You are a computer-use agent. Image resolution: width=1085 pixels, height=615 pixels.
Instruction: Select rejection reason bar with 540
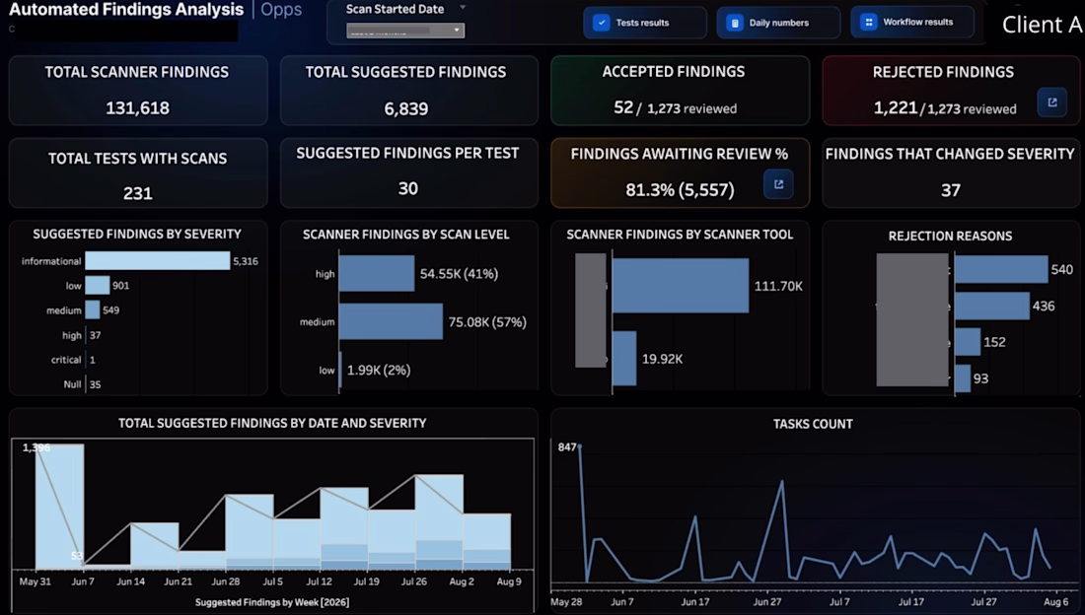(1001, 269)
